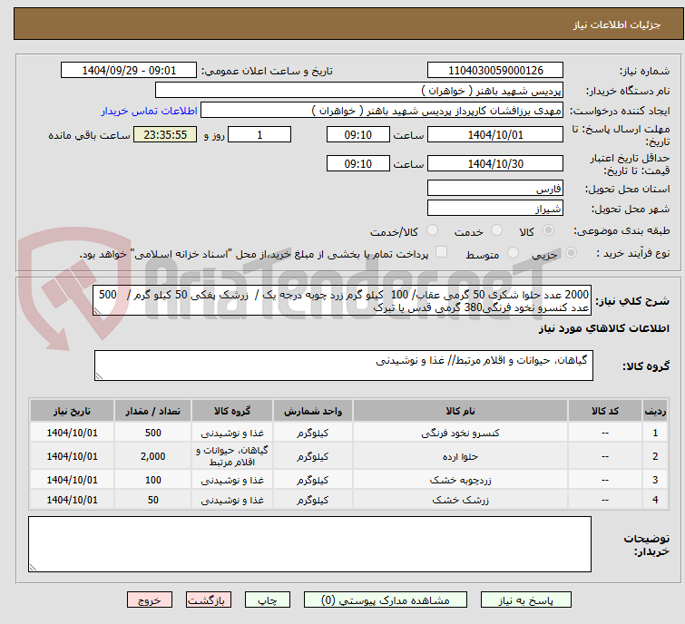Click the remaining days field showing 1
The image size is (685, 624).
(259, 134)
